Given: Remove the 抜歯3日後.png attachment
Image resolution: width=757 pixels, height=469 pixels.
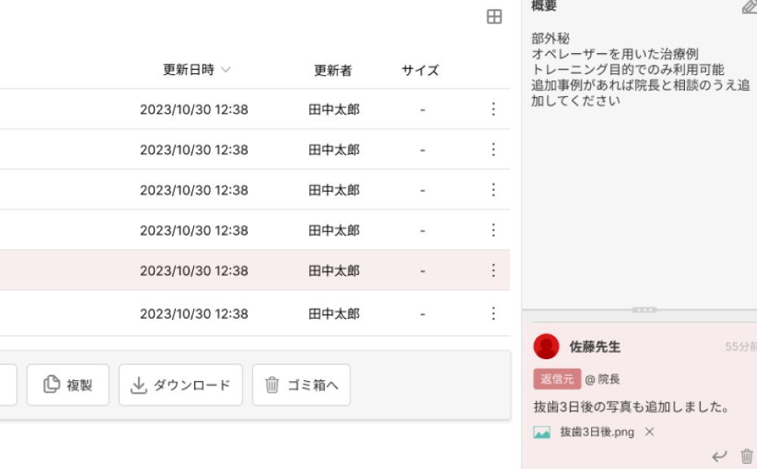Looking at the screenshot, I should (x=649, y=432).
